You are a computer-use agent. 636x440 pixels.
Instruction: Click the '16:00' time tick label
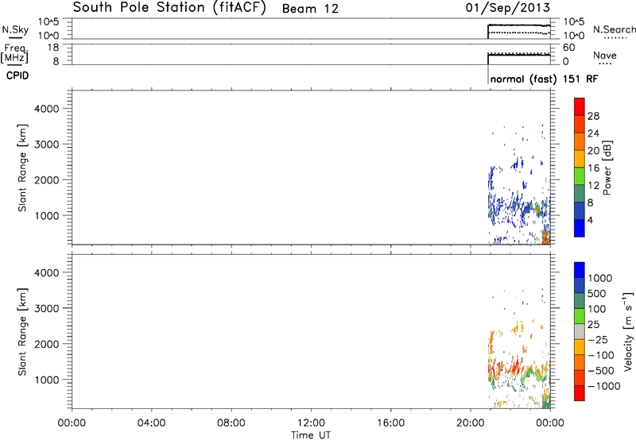click(x=390, y=423)
